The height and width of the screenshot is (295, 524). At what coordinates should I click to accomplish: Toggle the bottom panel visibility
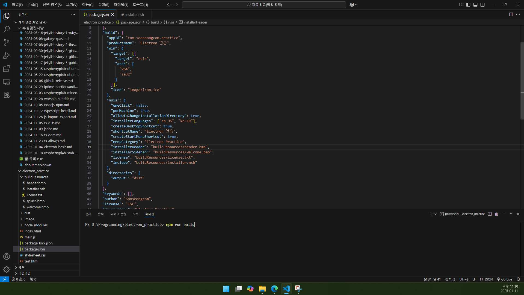(475, 5)
